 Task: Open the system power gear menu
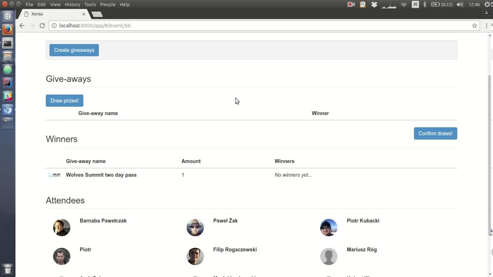[488, 5]
